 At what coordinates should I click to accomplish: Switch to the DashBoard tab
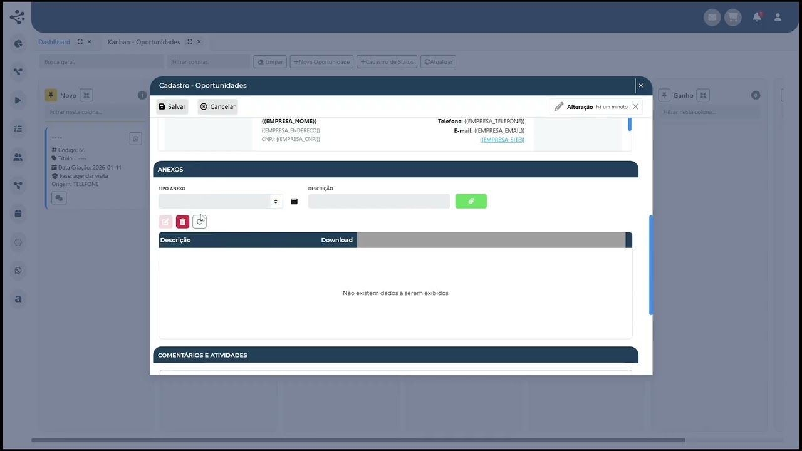[x=55, y=42]
